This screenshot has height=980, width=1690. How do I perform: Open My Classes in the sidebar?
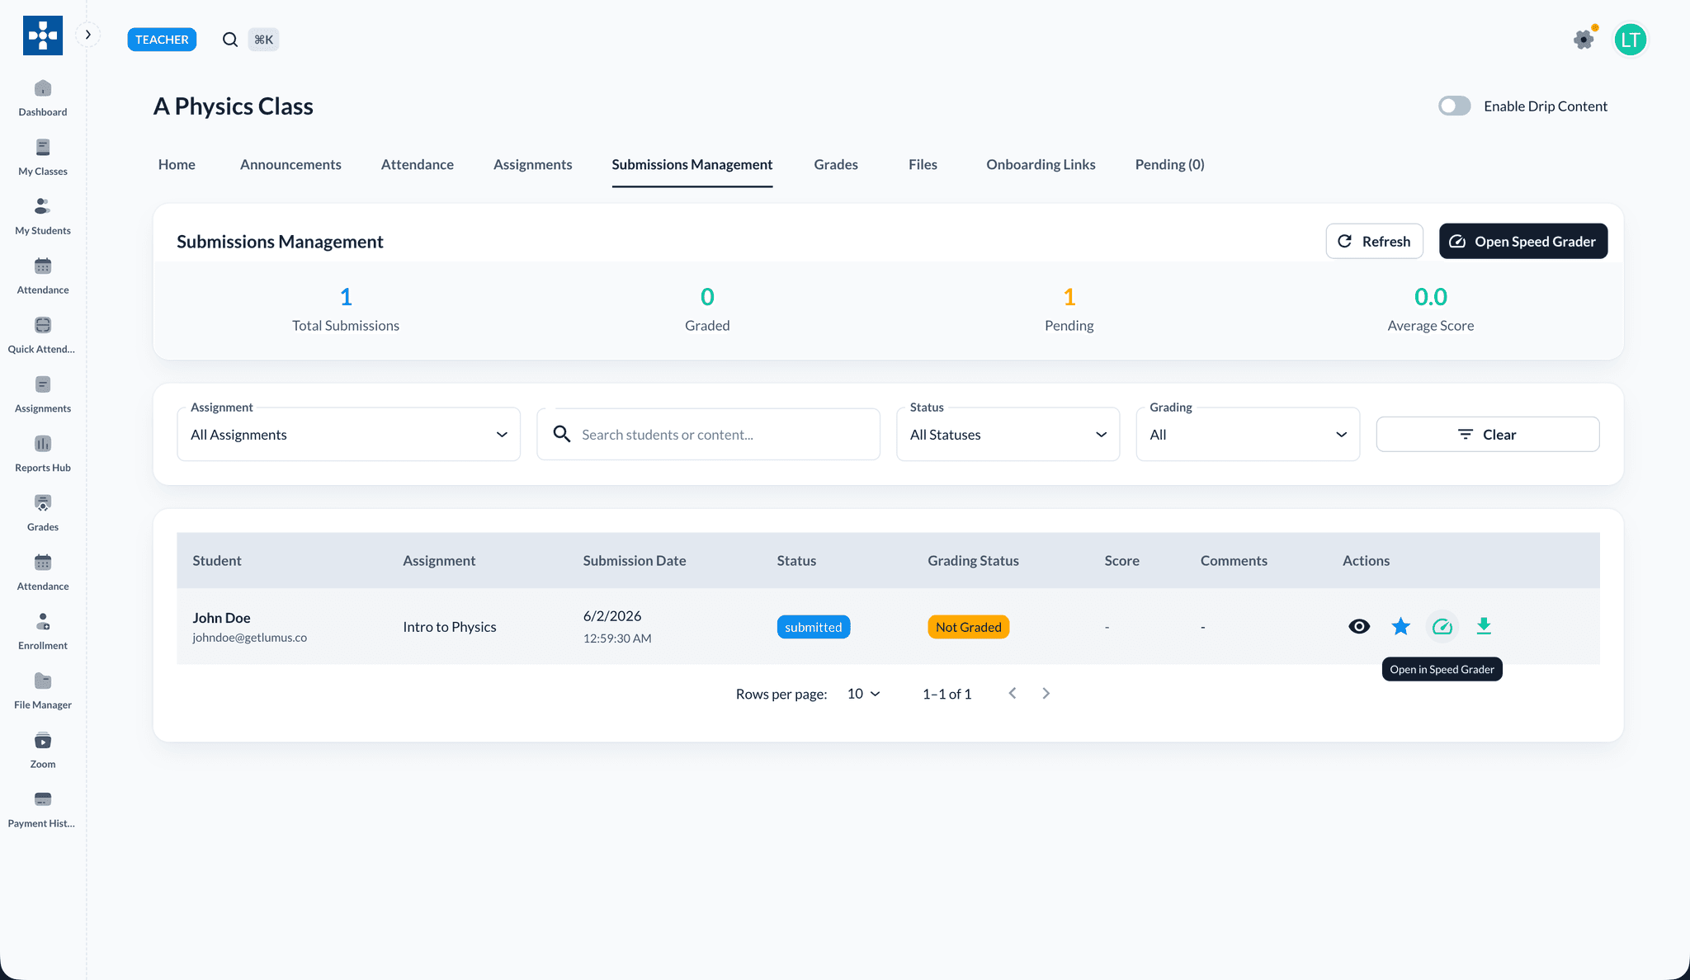click(x=43, y=158)
